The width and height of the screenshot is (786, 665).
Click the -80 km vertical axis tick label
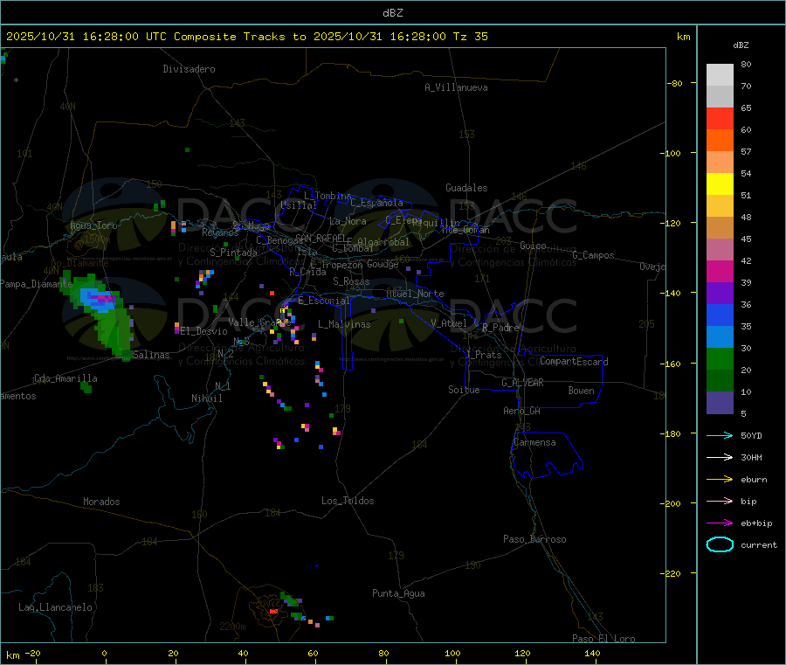(x=674, y=83)
